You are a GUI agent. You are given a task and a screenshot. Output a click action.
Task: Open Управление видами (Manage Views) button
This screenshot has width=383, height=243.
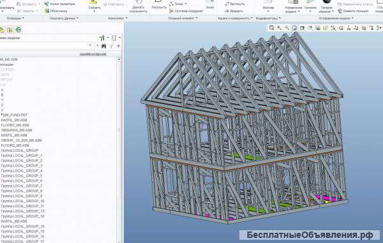pyautogui.click(x=293, y=6)
